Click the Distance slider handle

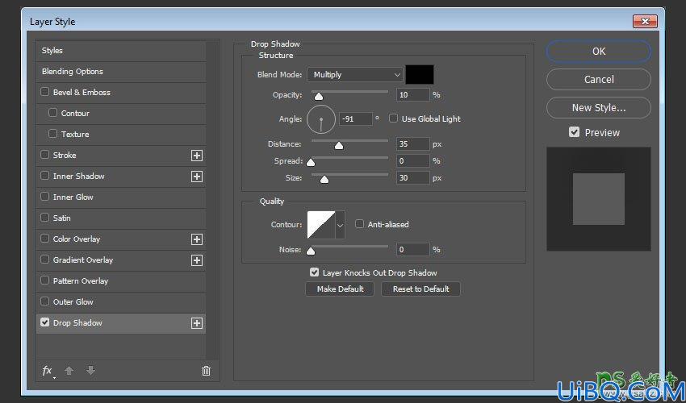click(339, 146)
